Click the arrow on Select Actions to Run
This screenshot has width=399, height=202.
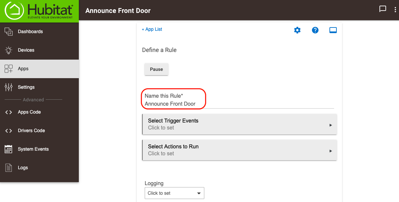tap(330, 151)
